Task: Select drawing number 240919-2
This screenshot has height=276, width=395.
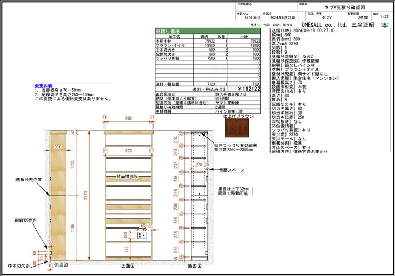Action: click(252, 18)
